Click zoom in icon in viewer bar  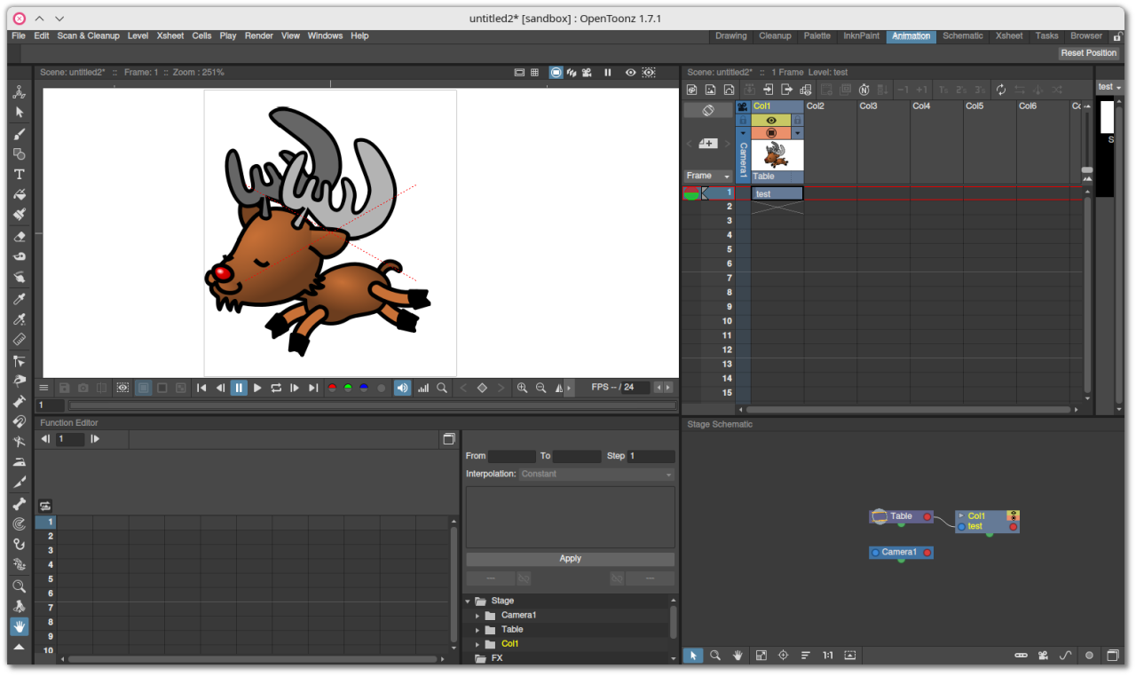pyautogui.click(x=522, y=388)
